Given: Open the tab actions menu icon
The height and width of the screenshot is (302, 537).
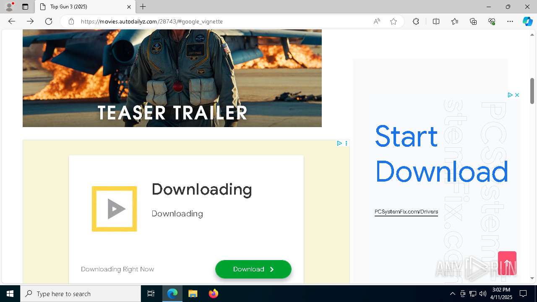Looking at the screenshot, I should tap(25, 7).
